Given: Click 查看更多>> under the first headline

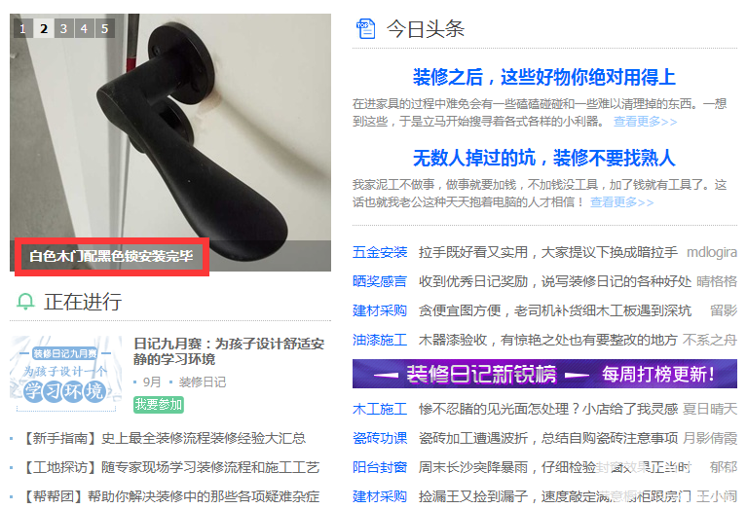Looking at the screenshot, I should point(645,122).
